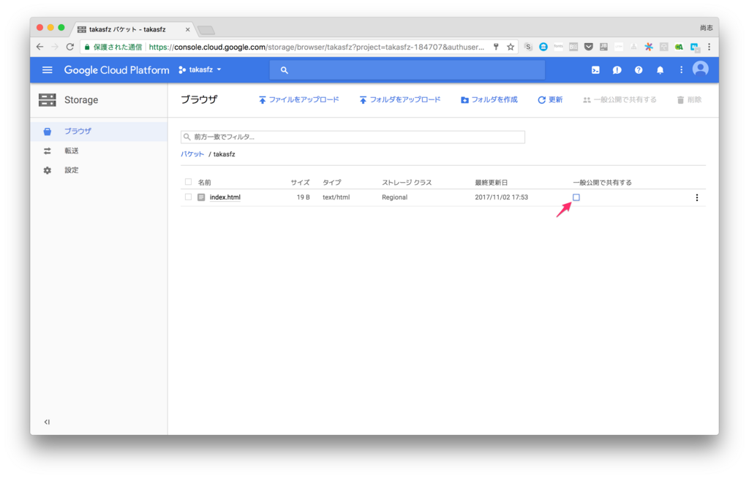Click 削除 delete button
The height and width of the screenshot is (478, 749).
coord(689,100)
